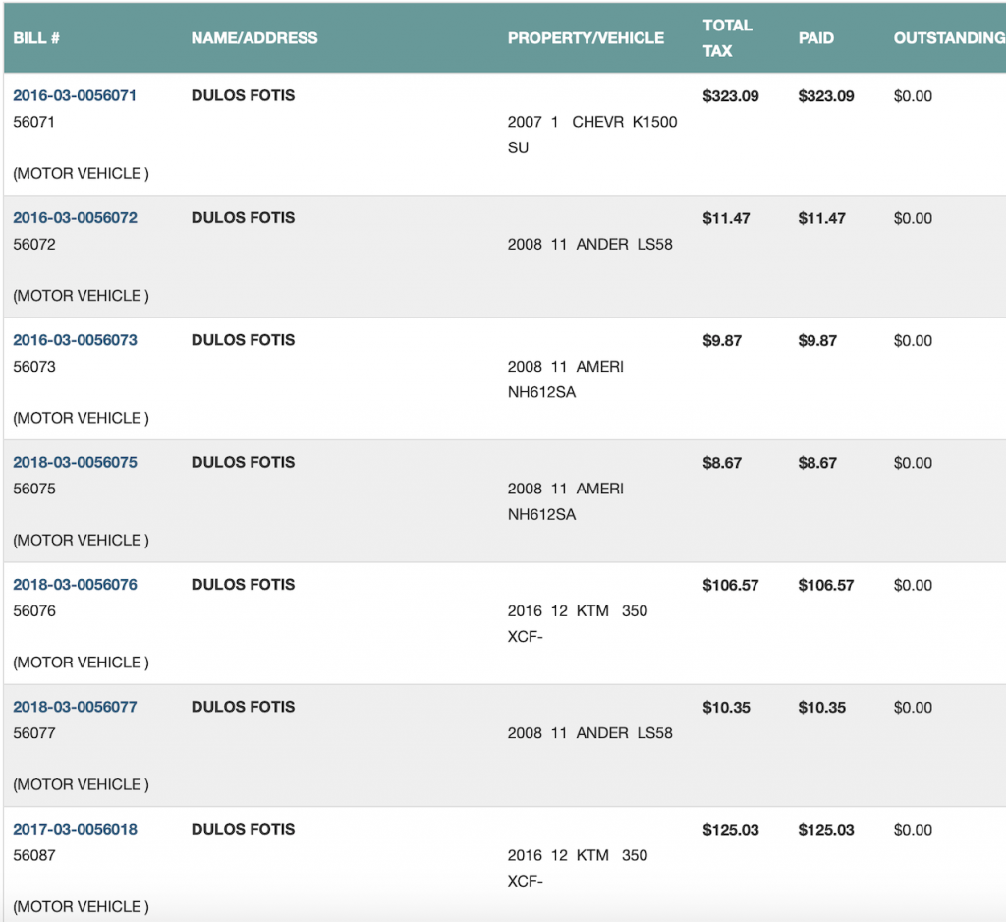Viewport: 1006px width, 922px height.
Task: Open bill 2016-03-0056073 link
Action: pos(75,340)
